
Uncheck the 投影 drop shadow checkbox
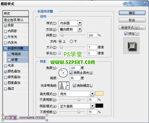point(5,26)
